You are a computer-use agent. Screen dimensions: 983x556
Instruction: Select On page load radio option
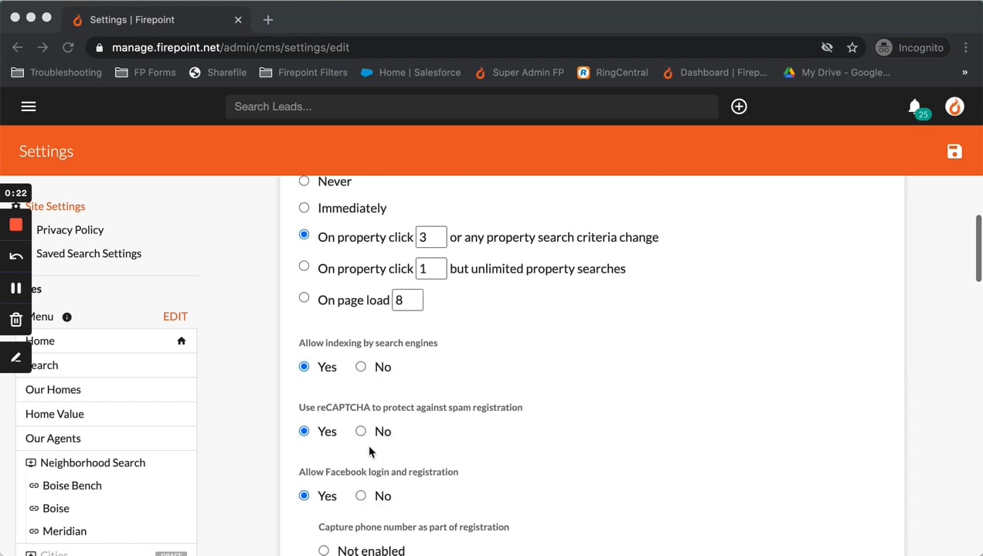click(x=304, y=297)
